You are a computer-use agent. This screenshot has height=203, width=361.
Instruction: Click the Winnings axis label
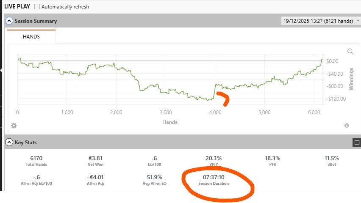pyautogui.click(x=351, y=79)
